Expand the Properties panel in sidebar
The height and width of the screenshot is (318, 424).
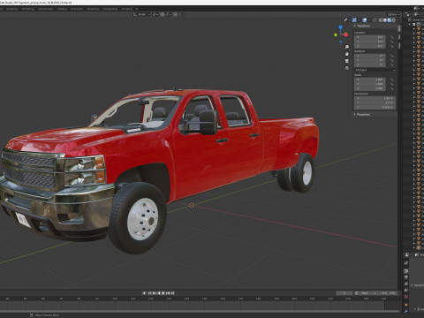pos(362,114)
